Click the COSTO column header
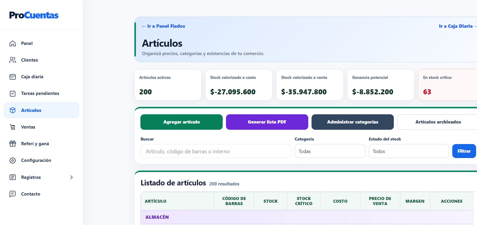Screen dimensions: 477x225 [x=340, y=201]
